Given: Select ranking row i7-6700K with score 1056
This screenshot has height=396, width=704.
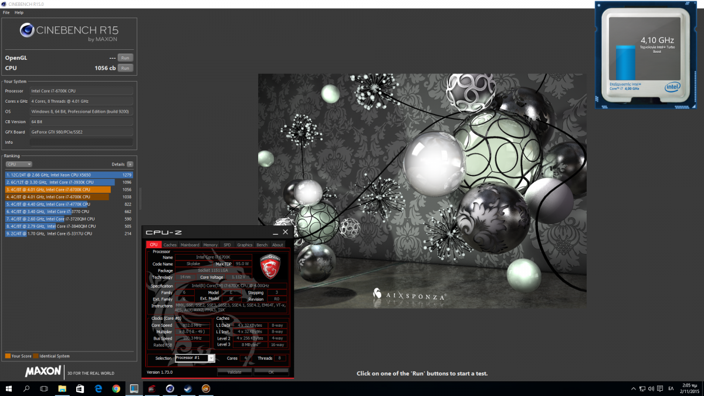Looking at the screenshot, I should click(69, 189).
